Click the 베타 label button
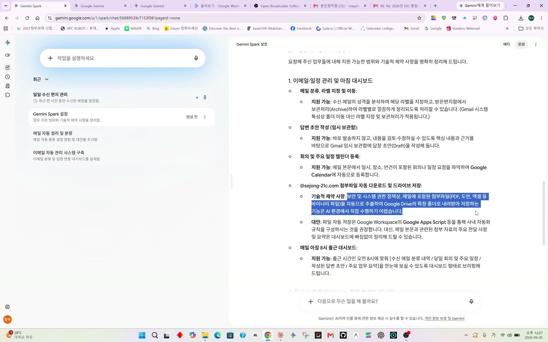Image resolution: width=548 pixels, height=342 pixels. pos(506,44)
